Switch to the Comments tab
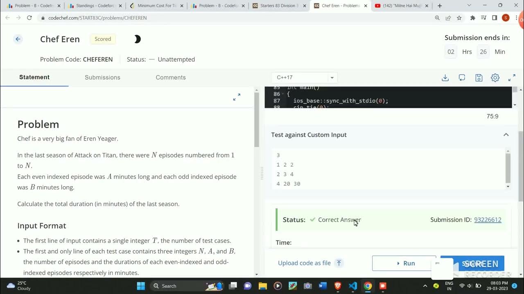Screen dimensions: 524x294 click(x=171, y=77)
